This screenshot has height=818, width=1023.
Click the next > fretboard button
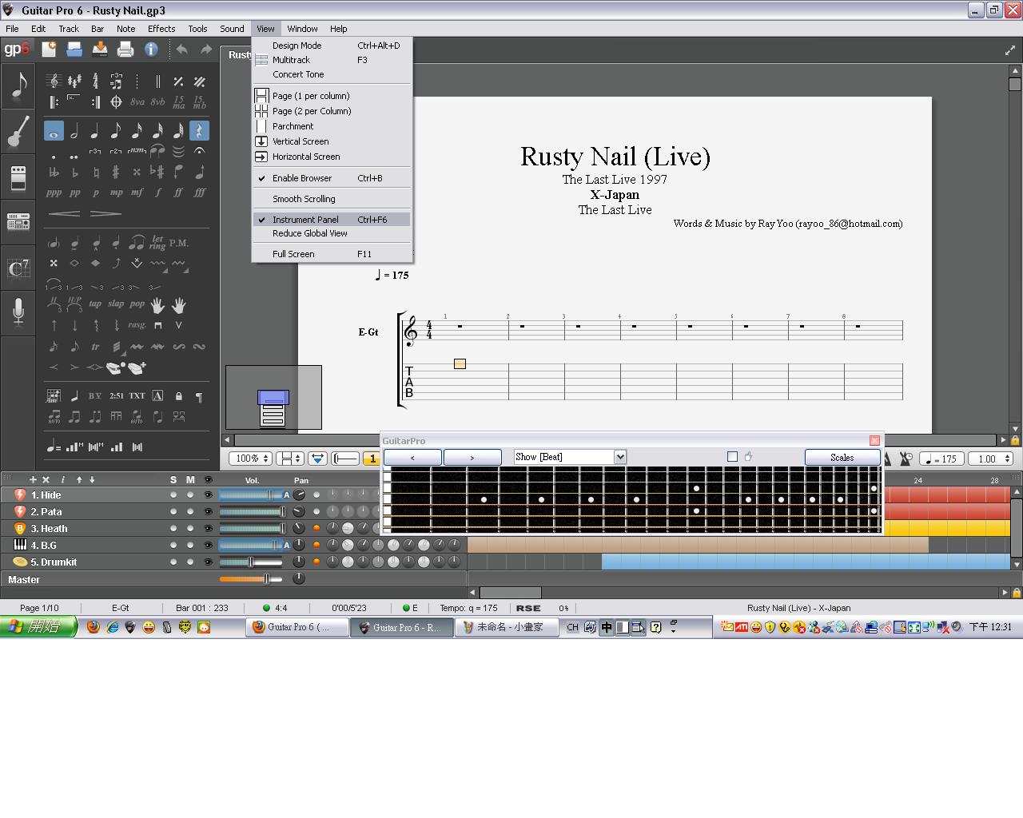click(472, 458)
